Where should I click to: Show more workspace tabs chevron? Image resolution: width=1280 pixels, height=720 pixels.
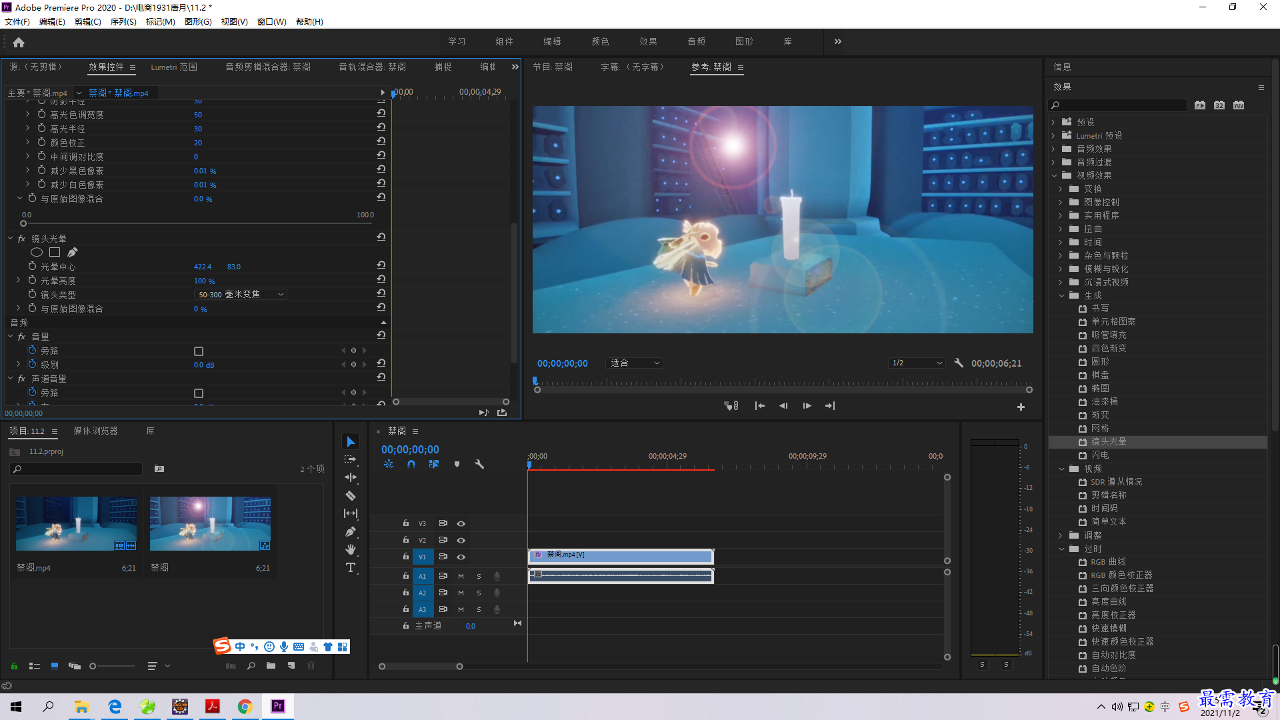point(838,41)
